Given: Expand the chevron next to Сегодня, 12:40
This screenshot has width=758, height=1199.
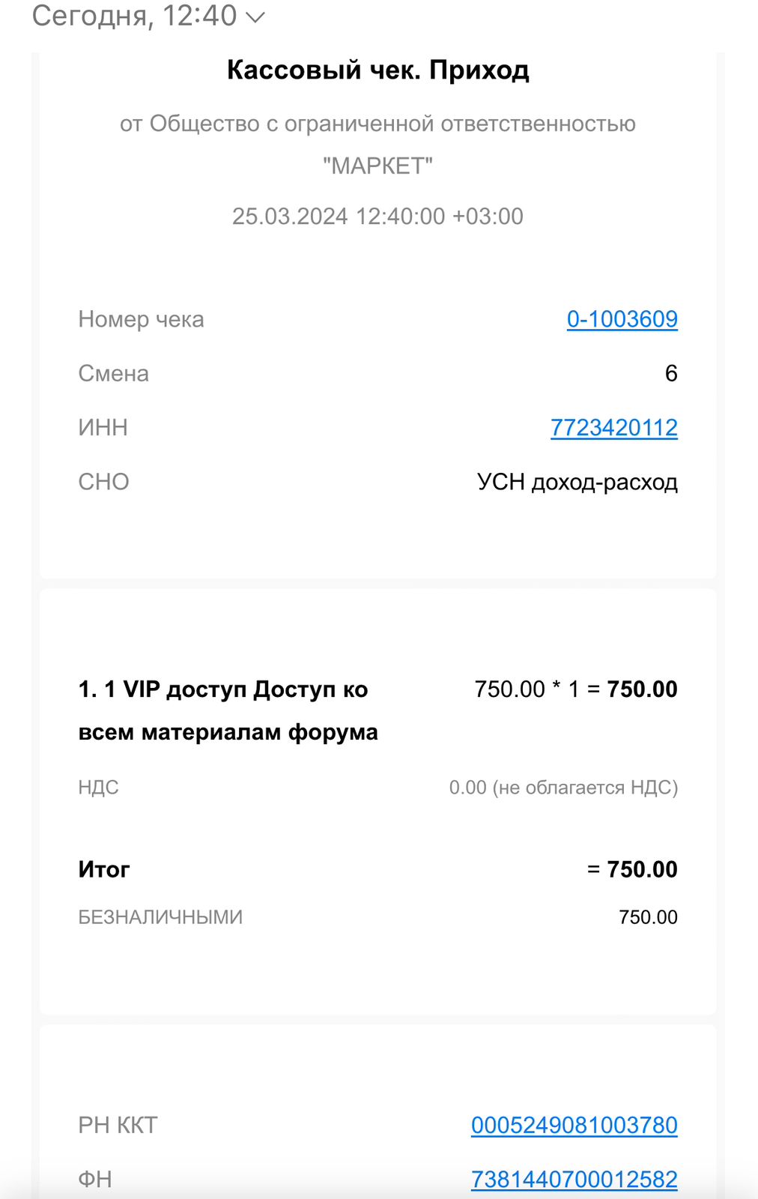Looking at the screenshot, I should pyautogui.click(x=255, y=18).
